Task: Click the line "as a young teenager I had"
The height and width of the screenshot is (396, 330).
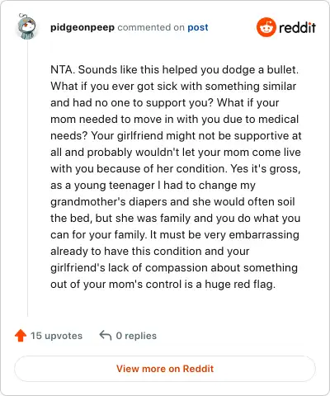Action: pyautogui.click(x=153, y=186)
